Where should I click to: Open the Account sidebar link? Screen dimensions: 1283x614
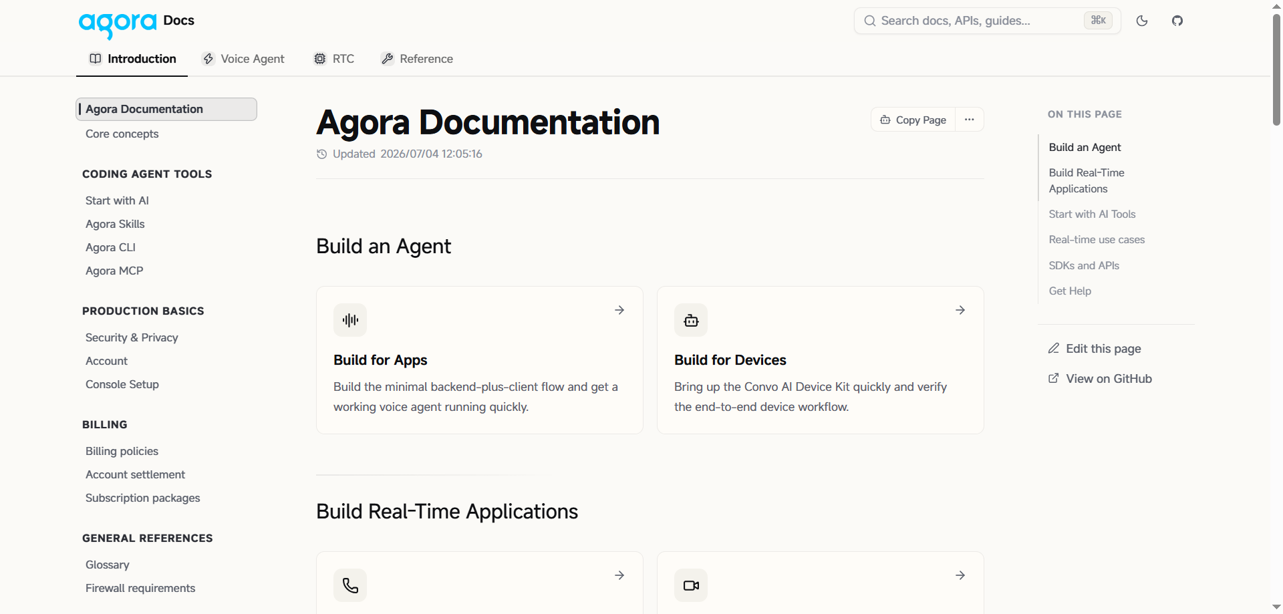click(106, 361)
